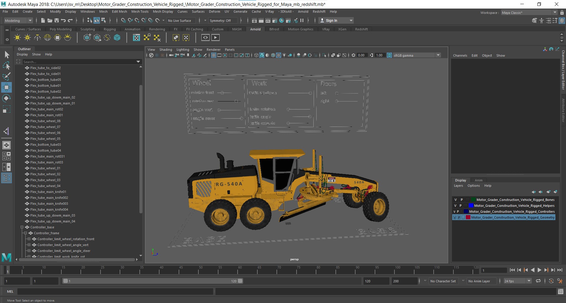Open the Workspace Maya Classic dropdown
The height and width of the screenshot is (303, 566).
coord(529,13)
